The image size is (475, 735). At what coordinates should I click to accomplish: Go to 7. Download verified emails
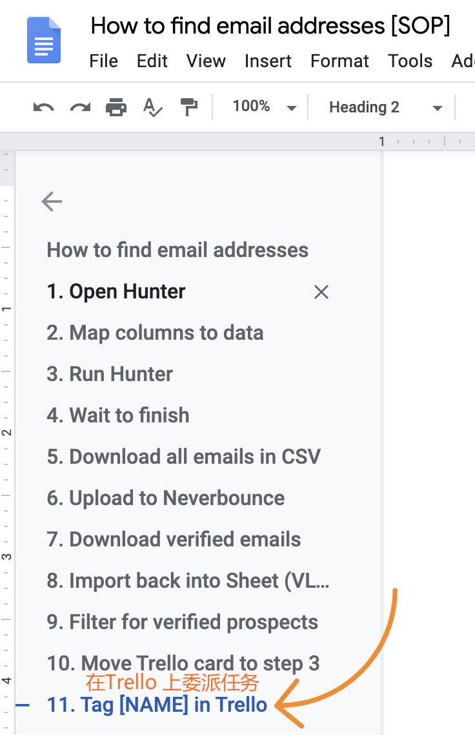point(174,539)
